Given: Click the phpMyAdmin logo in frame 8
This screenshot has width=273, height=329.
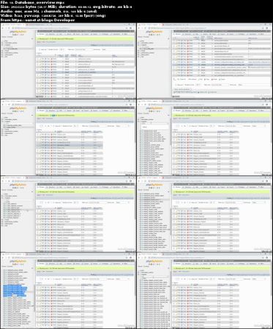Looking at the screenshot, I should coord(154,261).
